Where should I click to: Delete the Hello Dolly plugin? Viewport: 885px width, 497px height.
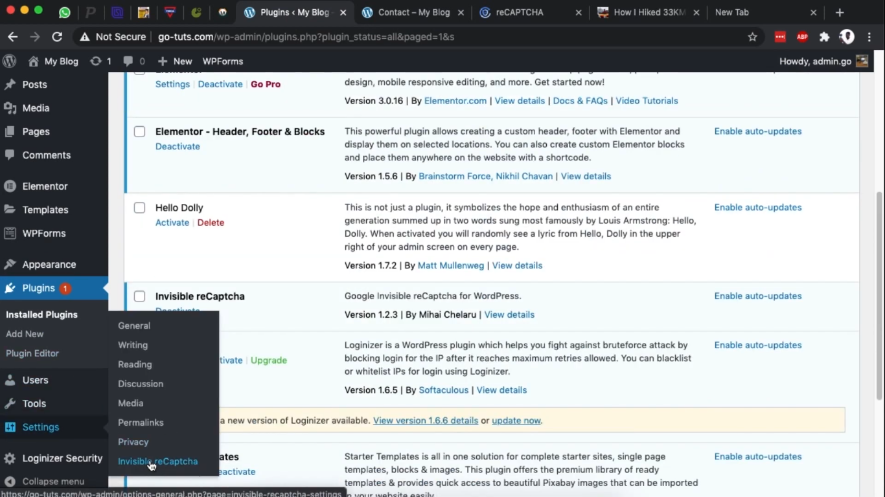click(211, 223)
